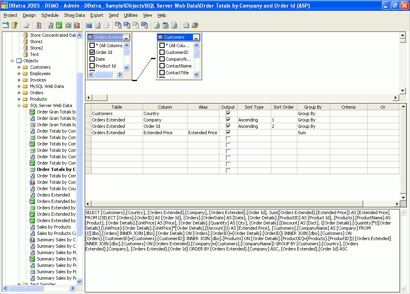Click the send email envelope icon
This screenshot has height=294, width=410.
coord(186,25)
